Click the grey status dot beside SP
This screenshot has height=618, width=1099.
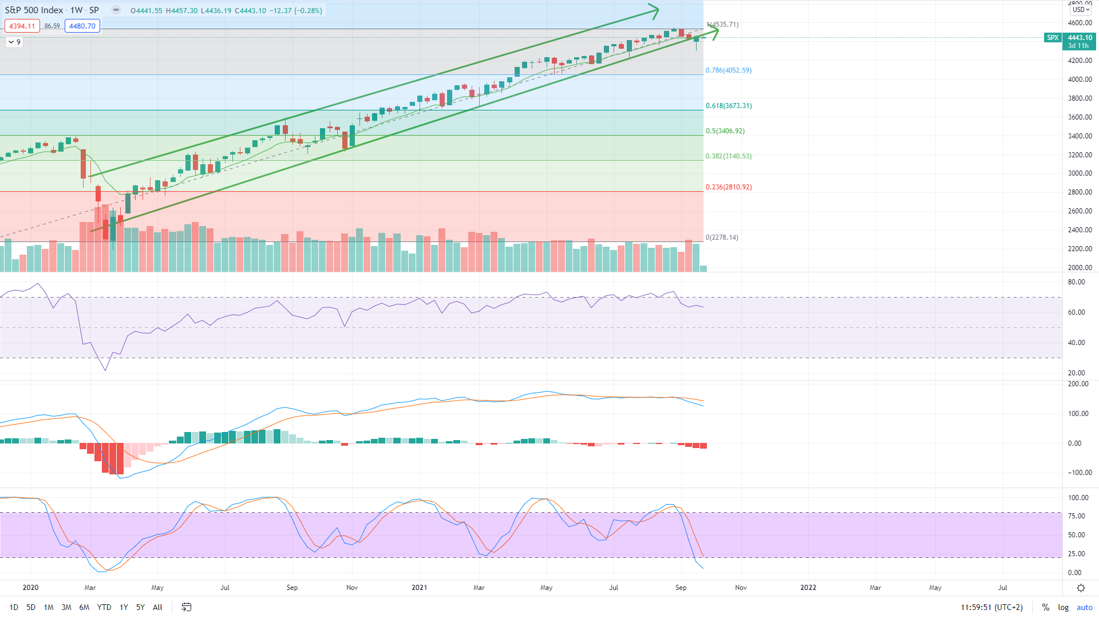pos(116,10)
